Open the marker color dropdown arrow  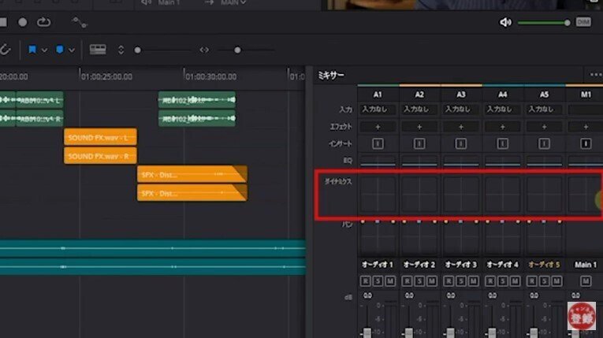pyautogui.click(x=72, y=50)
